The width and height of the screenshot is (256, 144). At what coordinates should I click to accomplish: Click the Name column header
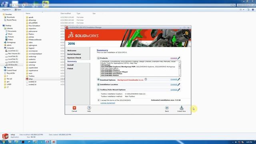pos(28,13)
